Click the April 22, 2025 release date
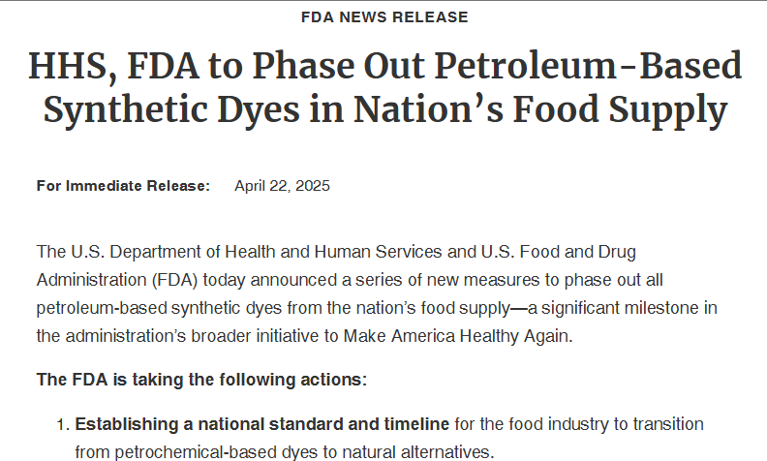Image resolution: width=767 pixels, height=461 pixels. coord(282,186)
